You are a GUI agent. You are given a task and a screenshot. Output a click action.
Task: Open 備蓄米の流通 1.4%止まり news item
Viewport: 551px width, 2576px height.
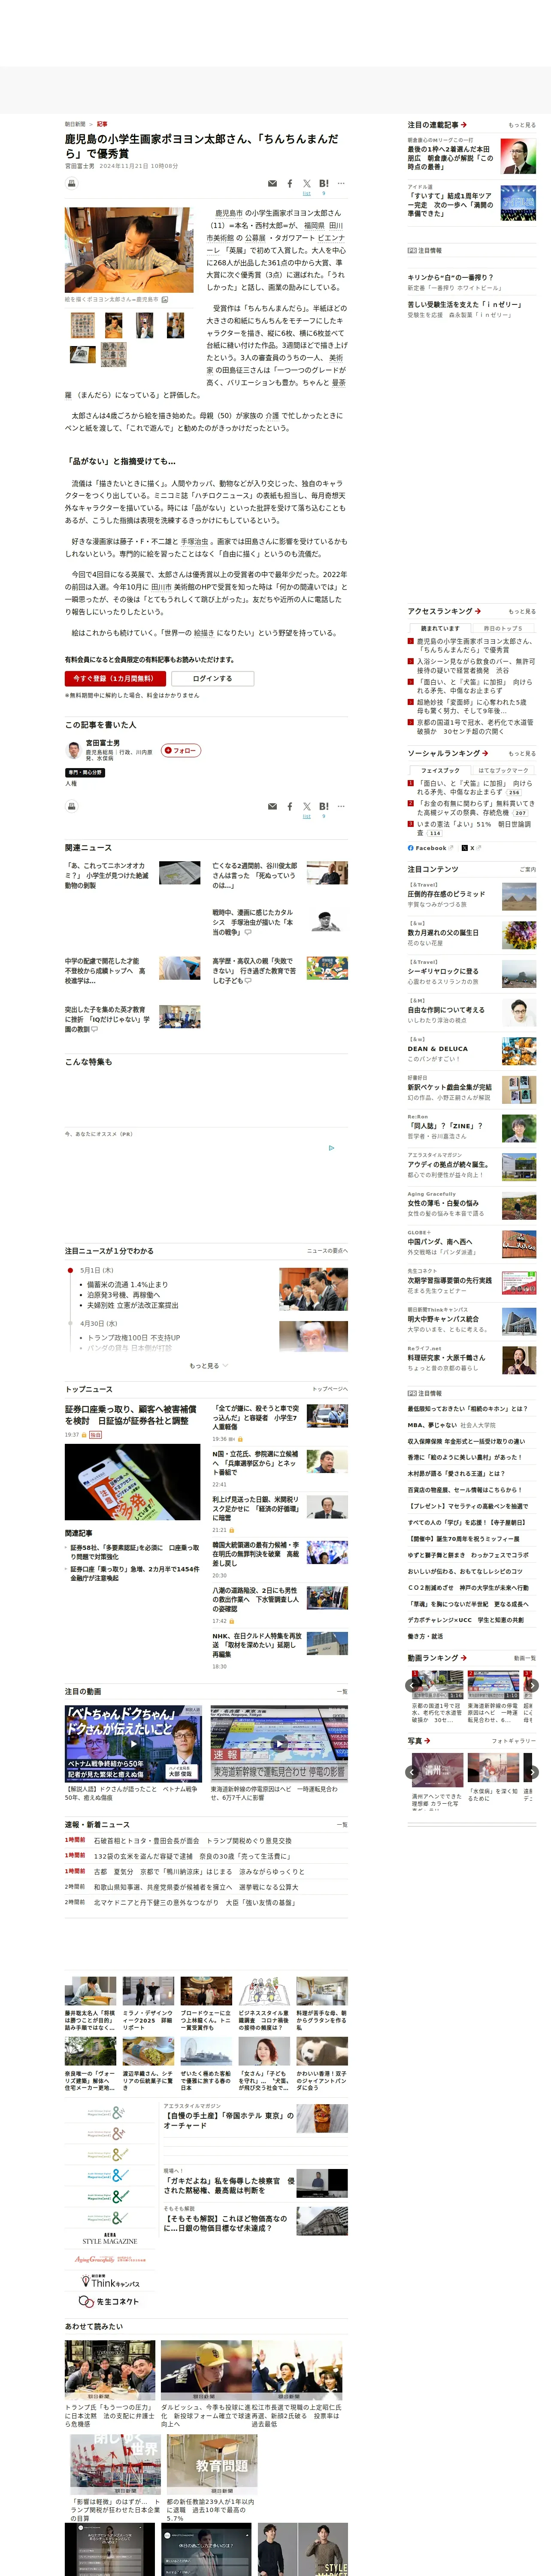[127, 1285]
